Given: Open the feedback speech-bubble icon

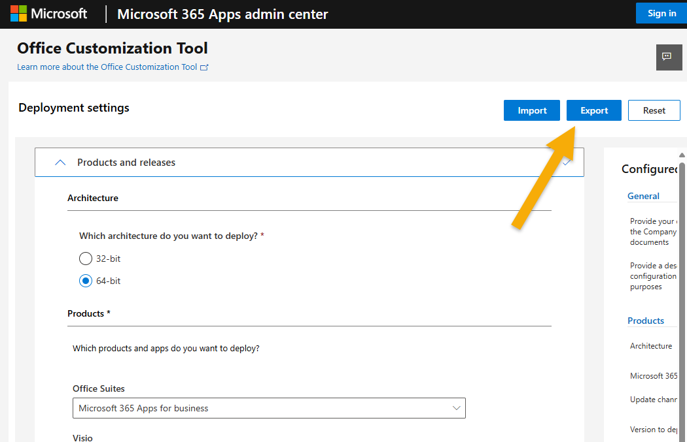Looking at the screenshot, I should (669, 57).
